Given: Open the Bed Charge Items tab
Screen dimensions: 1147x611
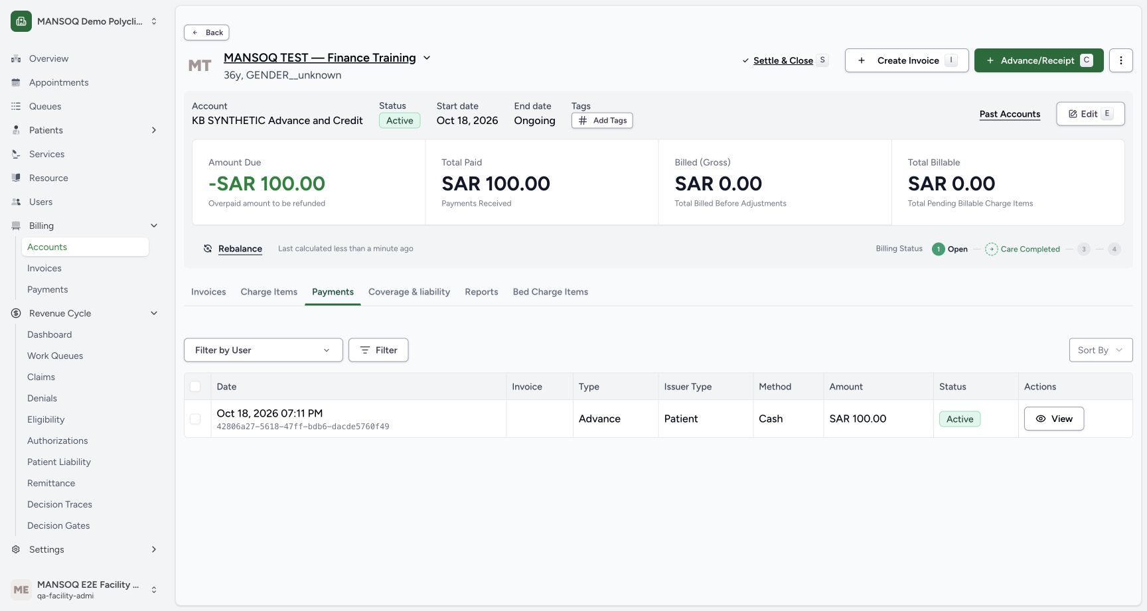Looking at the screenshot, I should (550, 292).
